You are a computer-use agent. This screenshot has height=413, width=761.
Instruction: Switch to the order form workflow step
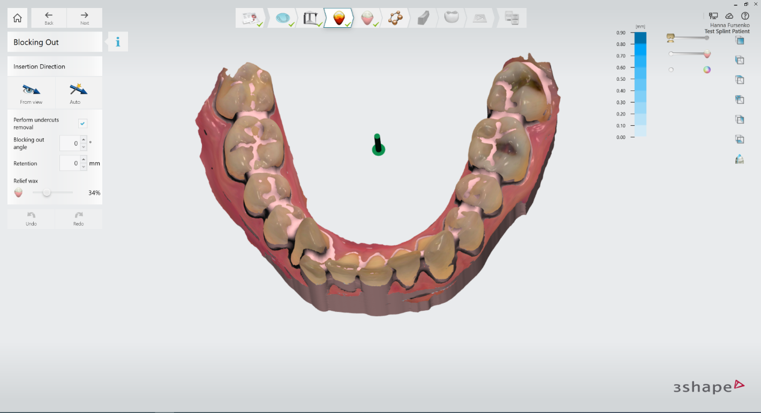tap(250, 18)
